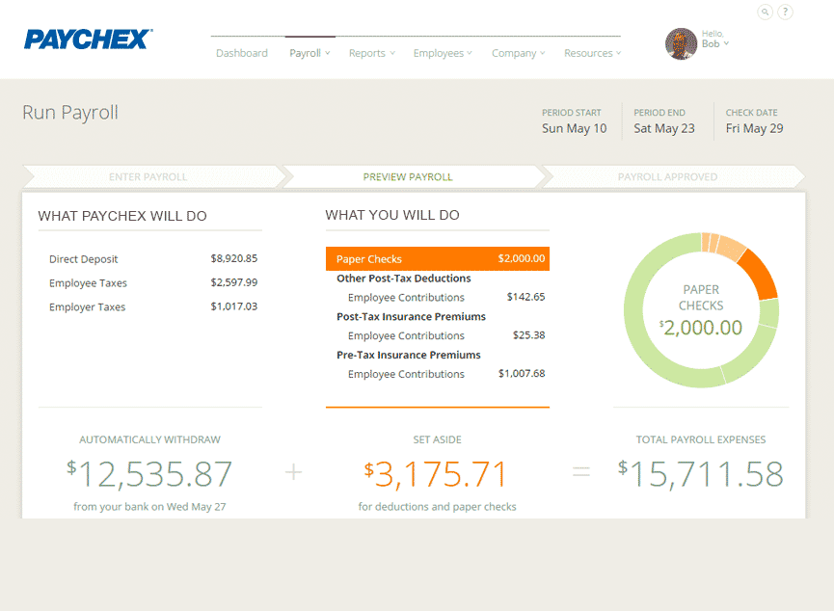Click the from your bank on Wed May 27 note
834x611 pixels.
click(x=149, y=507)
